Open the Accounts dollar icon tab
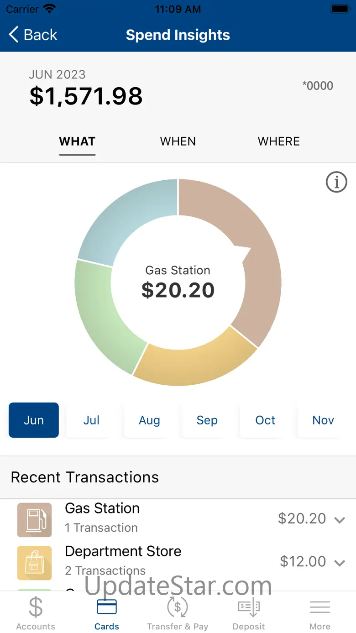This screenshot has height=633, width=356. click(x=36, y=607)
